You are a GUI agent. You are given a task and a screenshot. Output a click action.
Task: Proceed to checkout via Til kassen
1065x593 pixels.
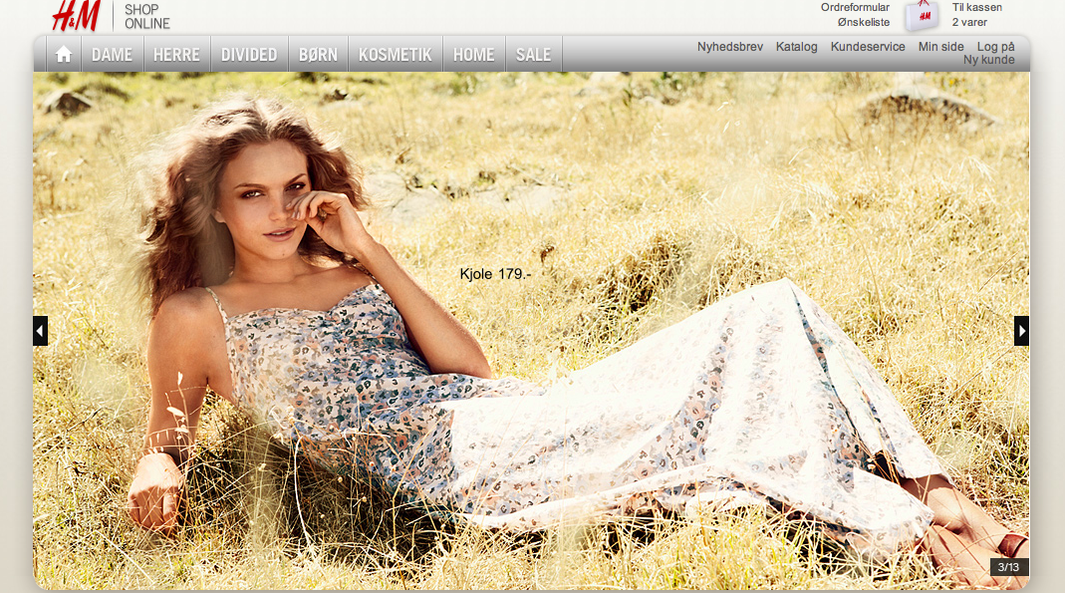point(976,7)
